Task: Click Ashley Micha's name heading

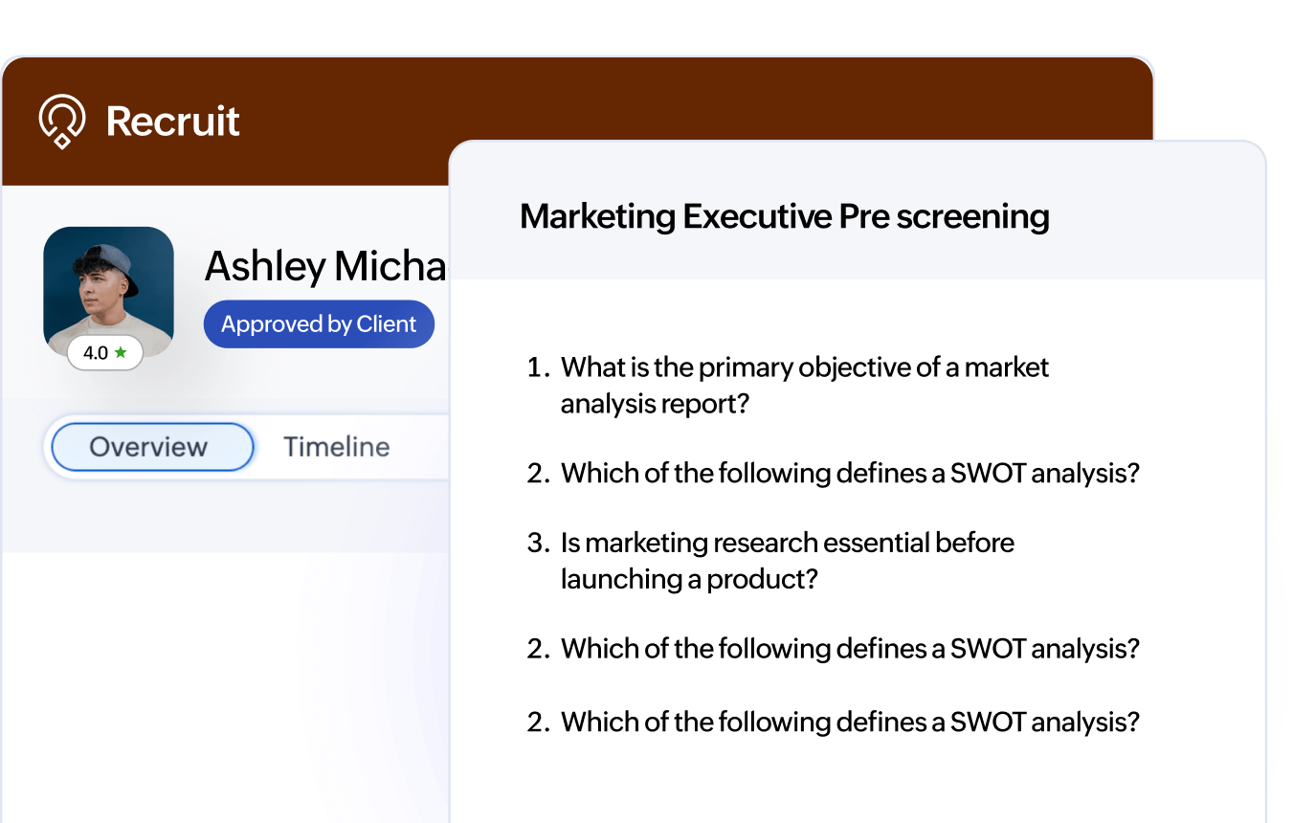Action: (325, 265)
